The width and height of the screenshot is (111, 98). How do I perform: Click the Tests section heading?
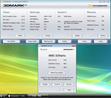[6, 12]
